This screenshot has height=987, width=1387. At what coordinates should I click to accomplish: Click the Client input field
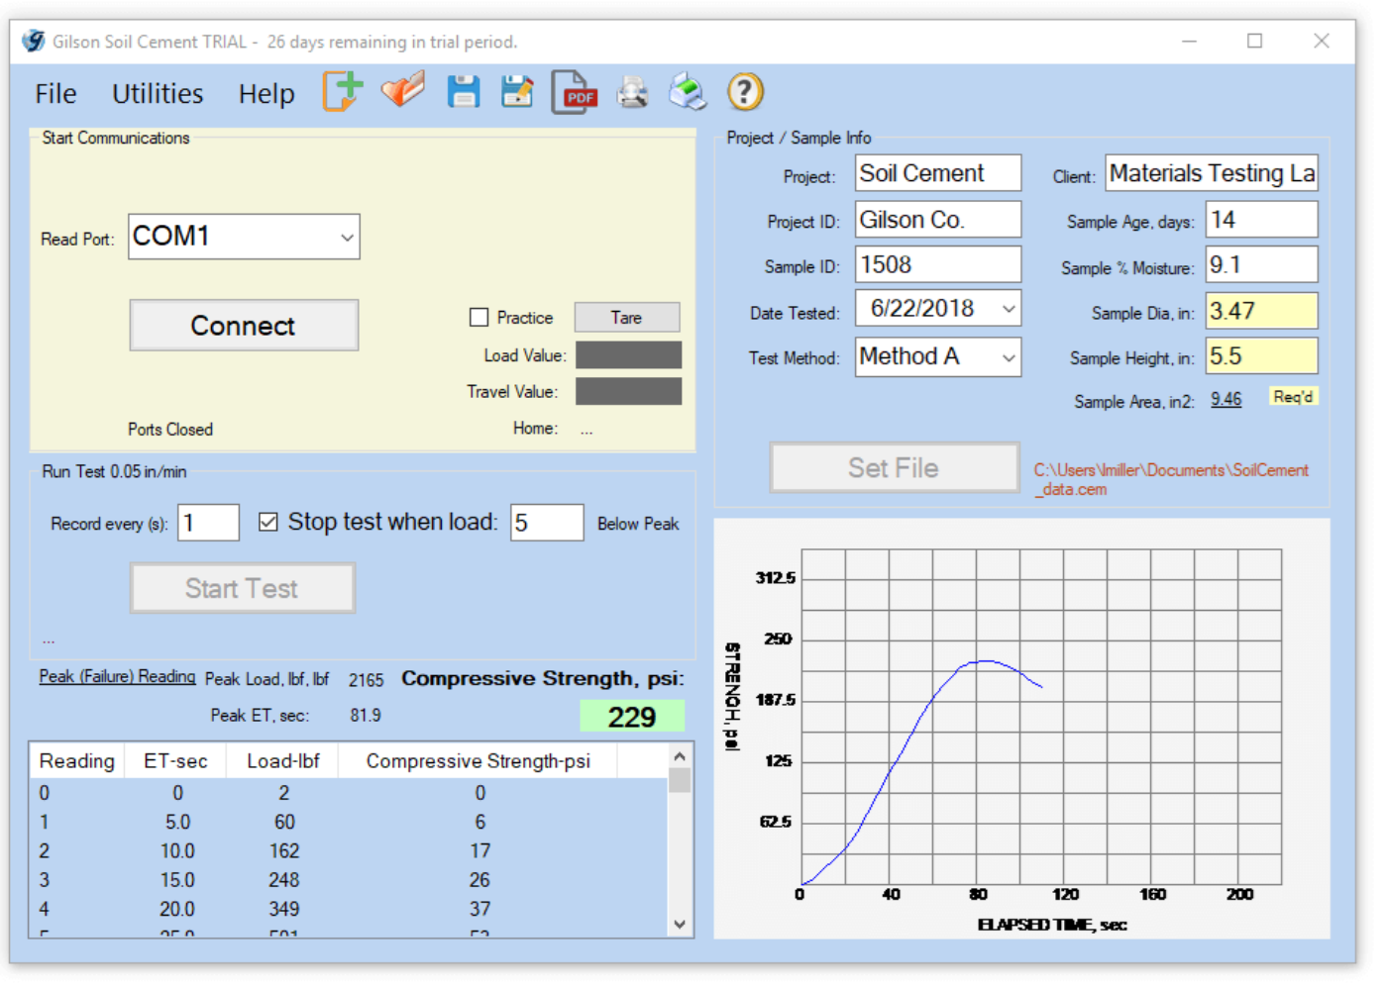pyautogui.click(x=1212, y=173)
